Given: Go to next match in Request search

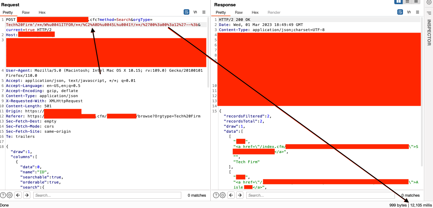Looking at the screenshot, I should tap(27, 195).
